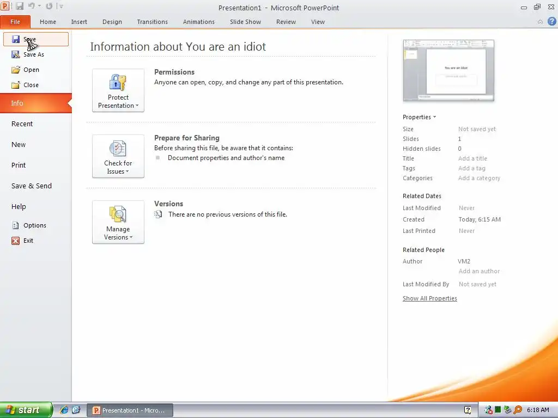Open Protect Presentation dropdown button
The width and height of the screenshot is (558, 418).
tap(118, 90)
